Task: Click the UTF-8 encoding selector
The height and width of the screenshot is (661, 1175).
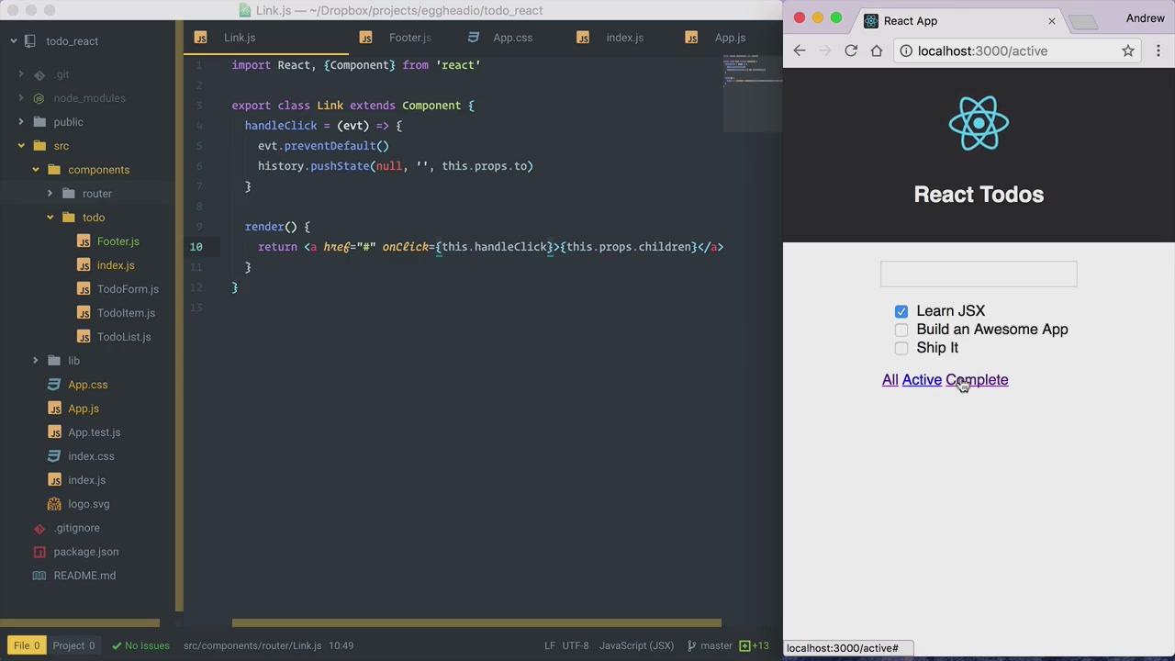Action: tap(576, 645)
